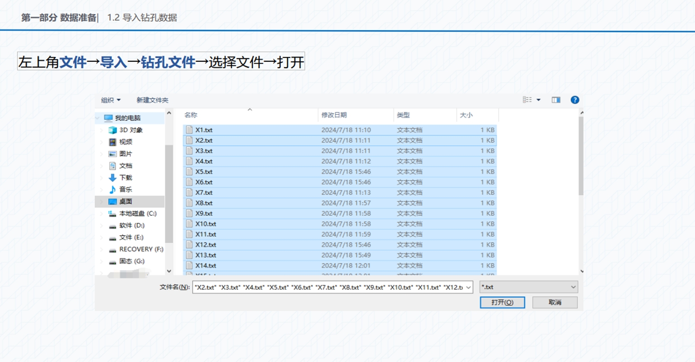The width and height of the screenshot is (695, 362).
Task: Click the 打开(O) button
Action: [x=502, y=302]
